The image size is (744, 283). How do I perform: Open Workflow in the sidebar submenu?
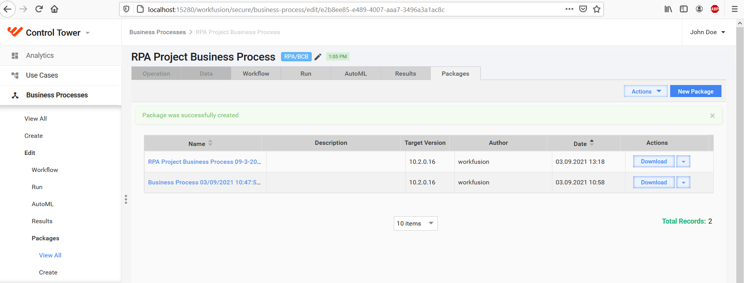click(x=45, y=170)
